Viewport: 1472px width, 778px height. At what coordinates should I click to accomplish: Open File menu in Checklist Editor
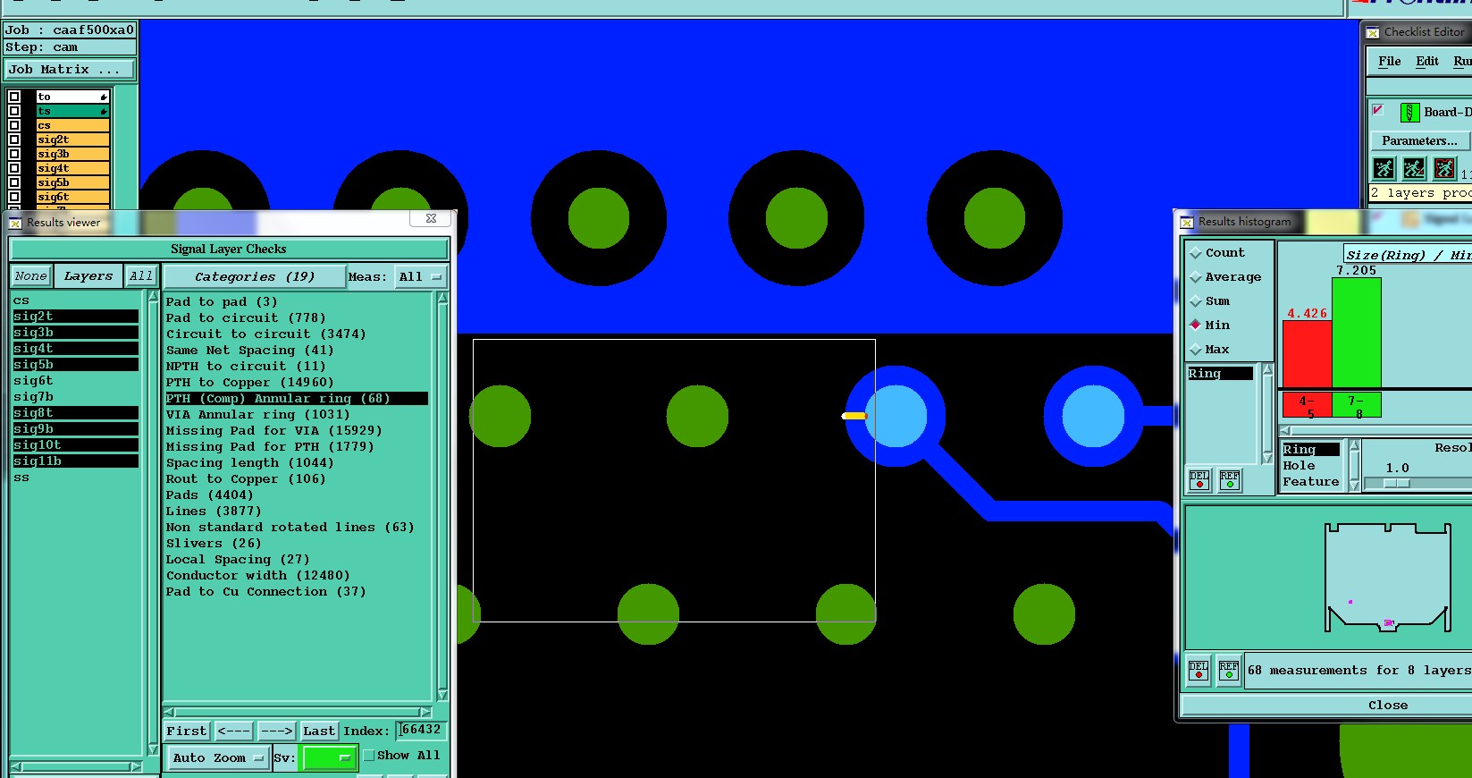pyautogui.click(x=1390, y=61)
